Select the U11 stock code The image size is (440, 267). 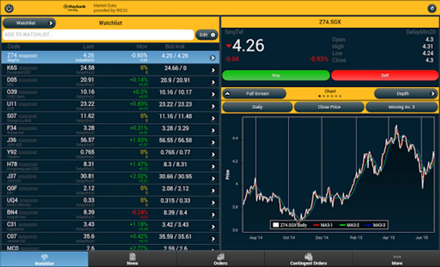pos(12,104)
